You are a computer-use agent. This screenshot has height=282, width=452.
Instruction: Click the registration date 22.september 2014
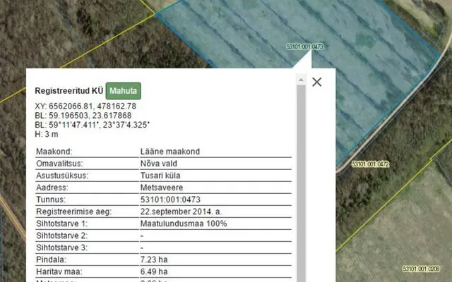pos(181,211)
